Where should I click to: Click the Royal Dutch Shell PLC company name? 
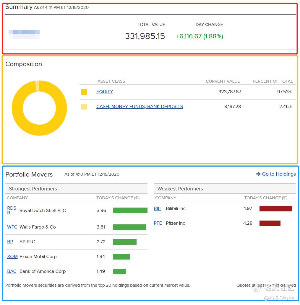pyautogui.click(x=43, y=211)
